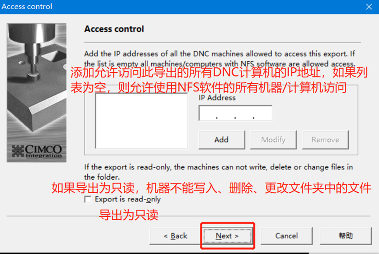The width and height of the screenshot is (379, 254).
Task: Focus the last octet of IP Address field
Action: (x=263, y=113)
